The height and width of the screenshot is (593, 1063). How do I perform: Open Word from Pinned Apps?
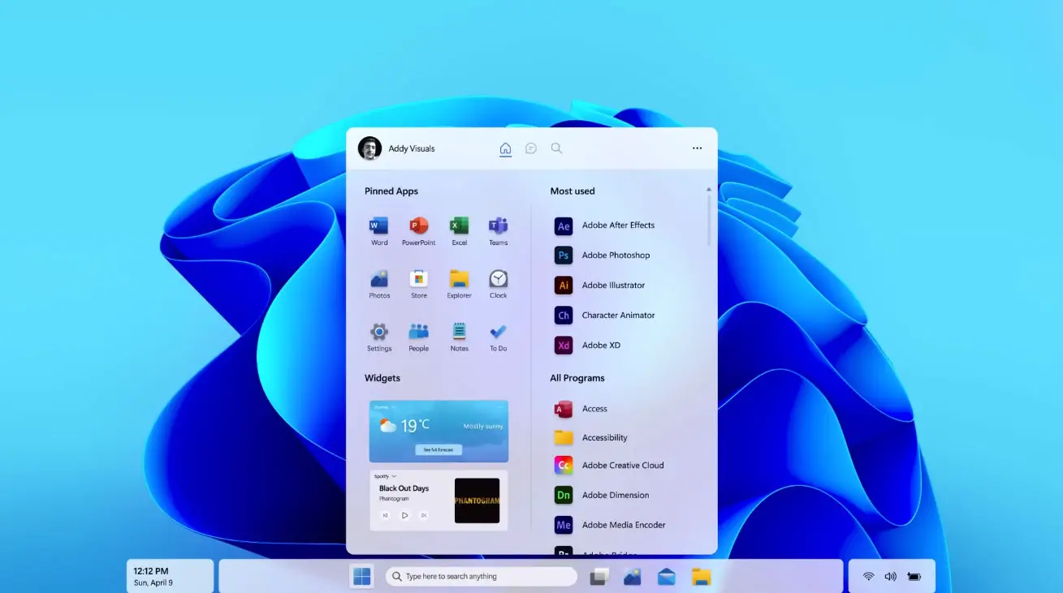point(379,230)
